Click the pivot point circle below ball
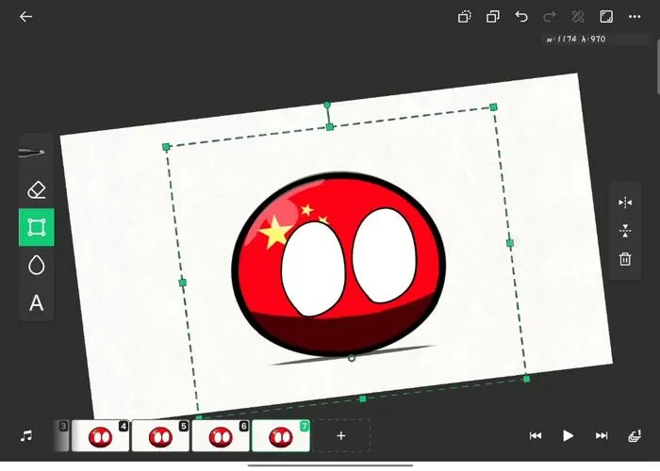The width and height of the screenshot is (660, 471). pos(352,358)
